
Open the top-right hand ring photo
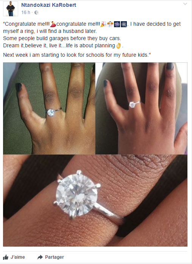tap(141, 108)
